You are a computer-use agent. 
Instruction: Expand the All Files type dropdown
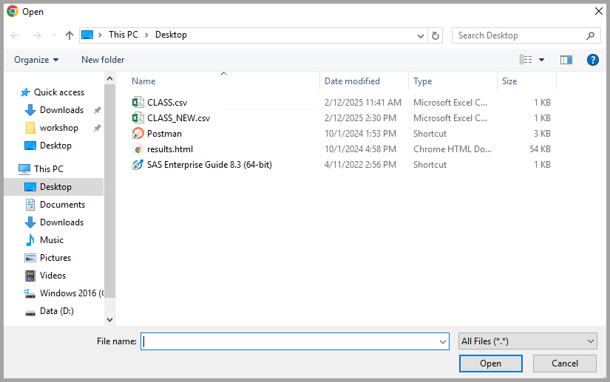tap(527, 341)
